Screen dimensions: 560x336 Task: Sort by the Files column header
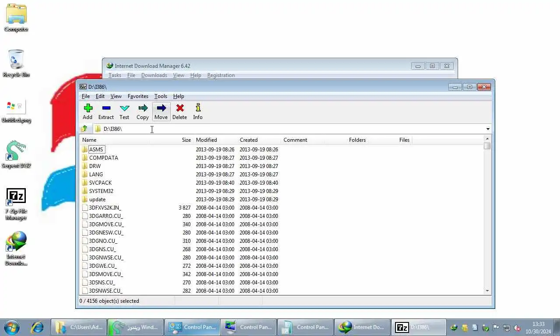coord(390,140)
